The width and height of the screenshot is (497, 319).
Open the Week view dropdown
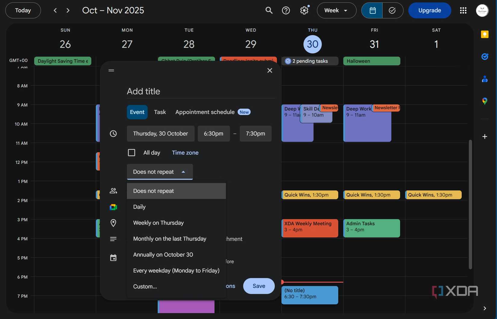(x=336, y=11)
